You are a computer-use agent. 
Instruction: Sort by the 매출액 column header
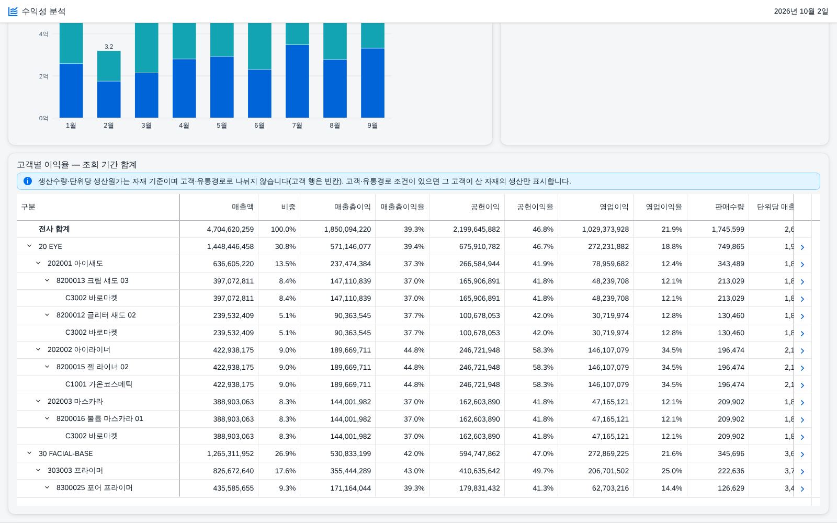point(243,207)
